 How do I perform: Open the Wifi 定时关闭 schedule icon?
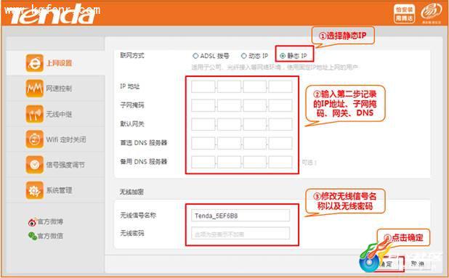pyautogui.click(x=34, y=139)
